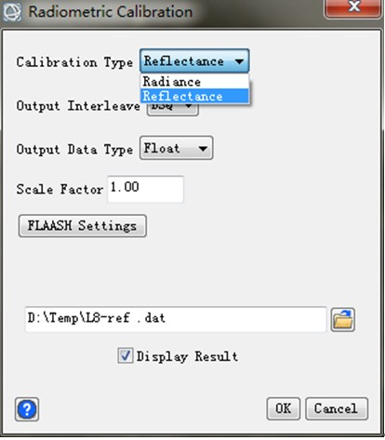Click the Output Interleave label
The image size is (385, 440).
pos(78,106)
